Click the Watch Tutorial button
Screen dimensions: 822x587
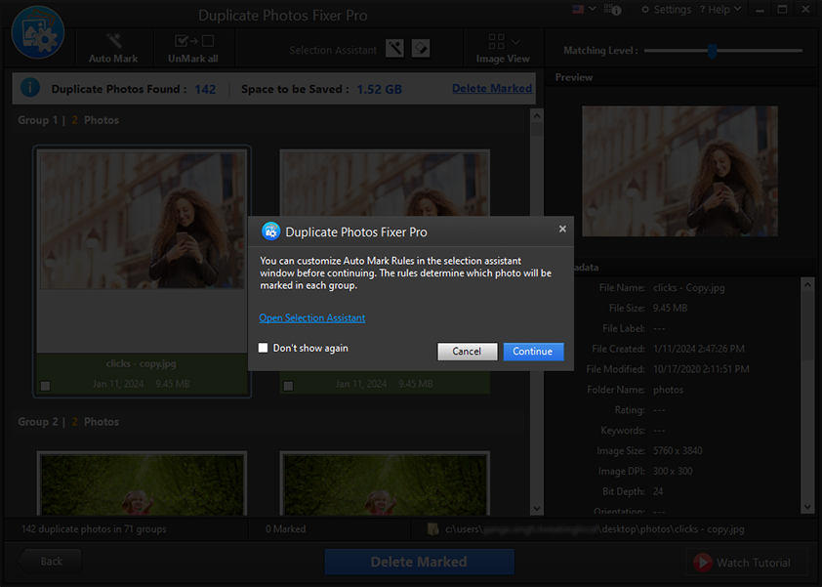[747, 563]
